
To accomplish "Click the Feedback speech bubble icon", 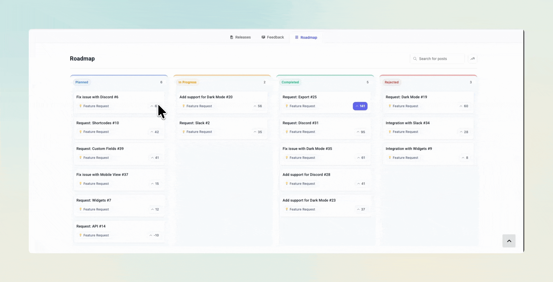I will tap(263, 37).
